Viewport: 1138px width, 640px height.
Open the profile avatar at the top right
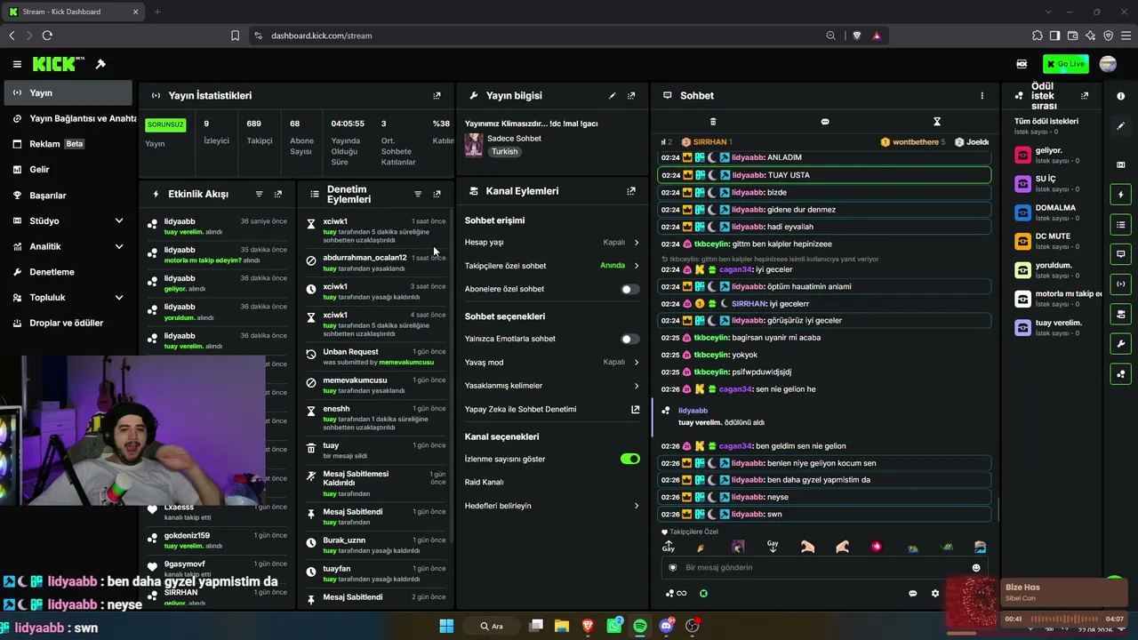(x=1108, y=64)
